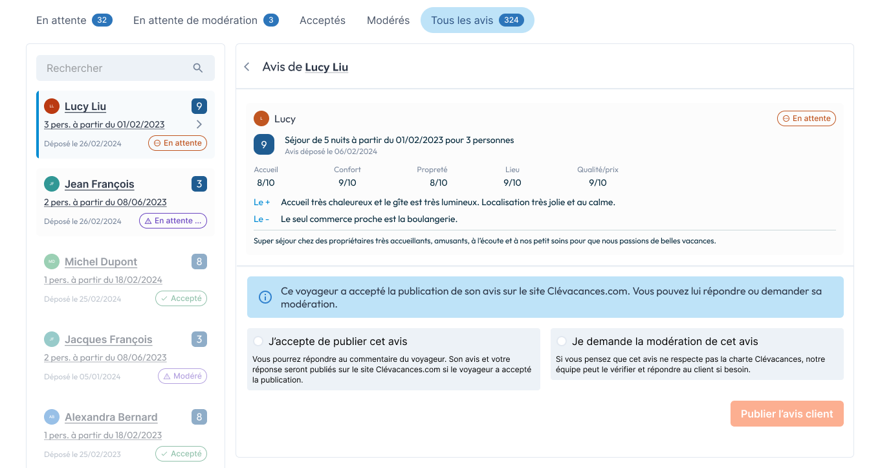Click badge count 324 on Tous les avis
Image resolution: width=880 pixels, height=468 pixels.
pyautogui.click(x=511, y=20)
